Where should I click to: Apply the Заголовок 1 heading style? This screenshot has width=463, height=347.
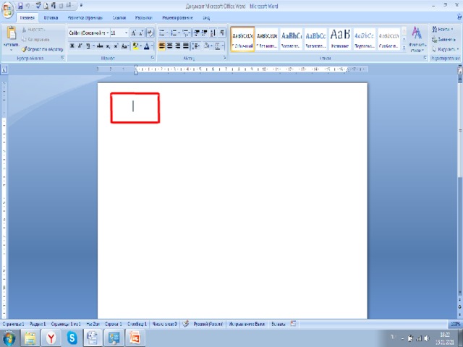pos(292,38)
